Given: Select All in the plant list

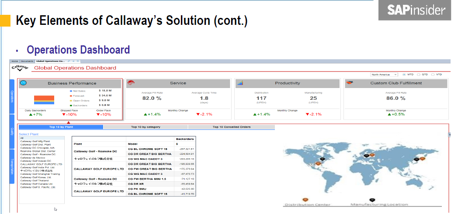Looking at the screenshot, I should pyautogui.click(x=42, y=138).
